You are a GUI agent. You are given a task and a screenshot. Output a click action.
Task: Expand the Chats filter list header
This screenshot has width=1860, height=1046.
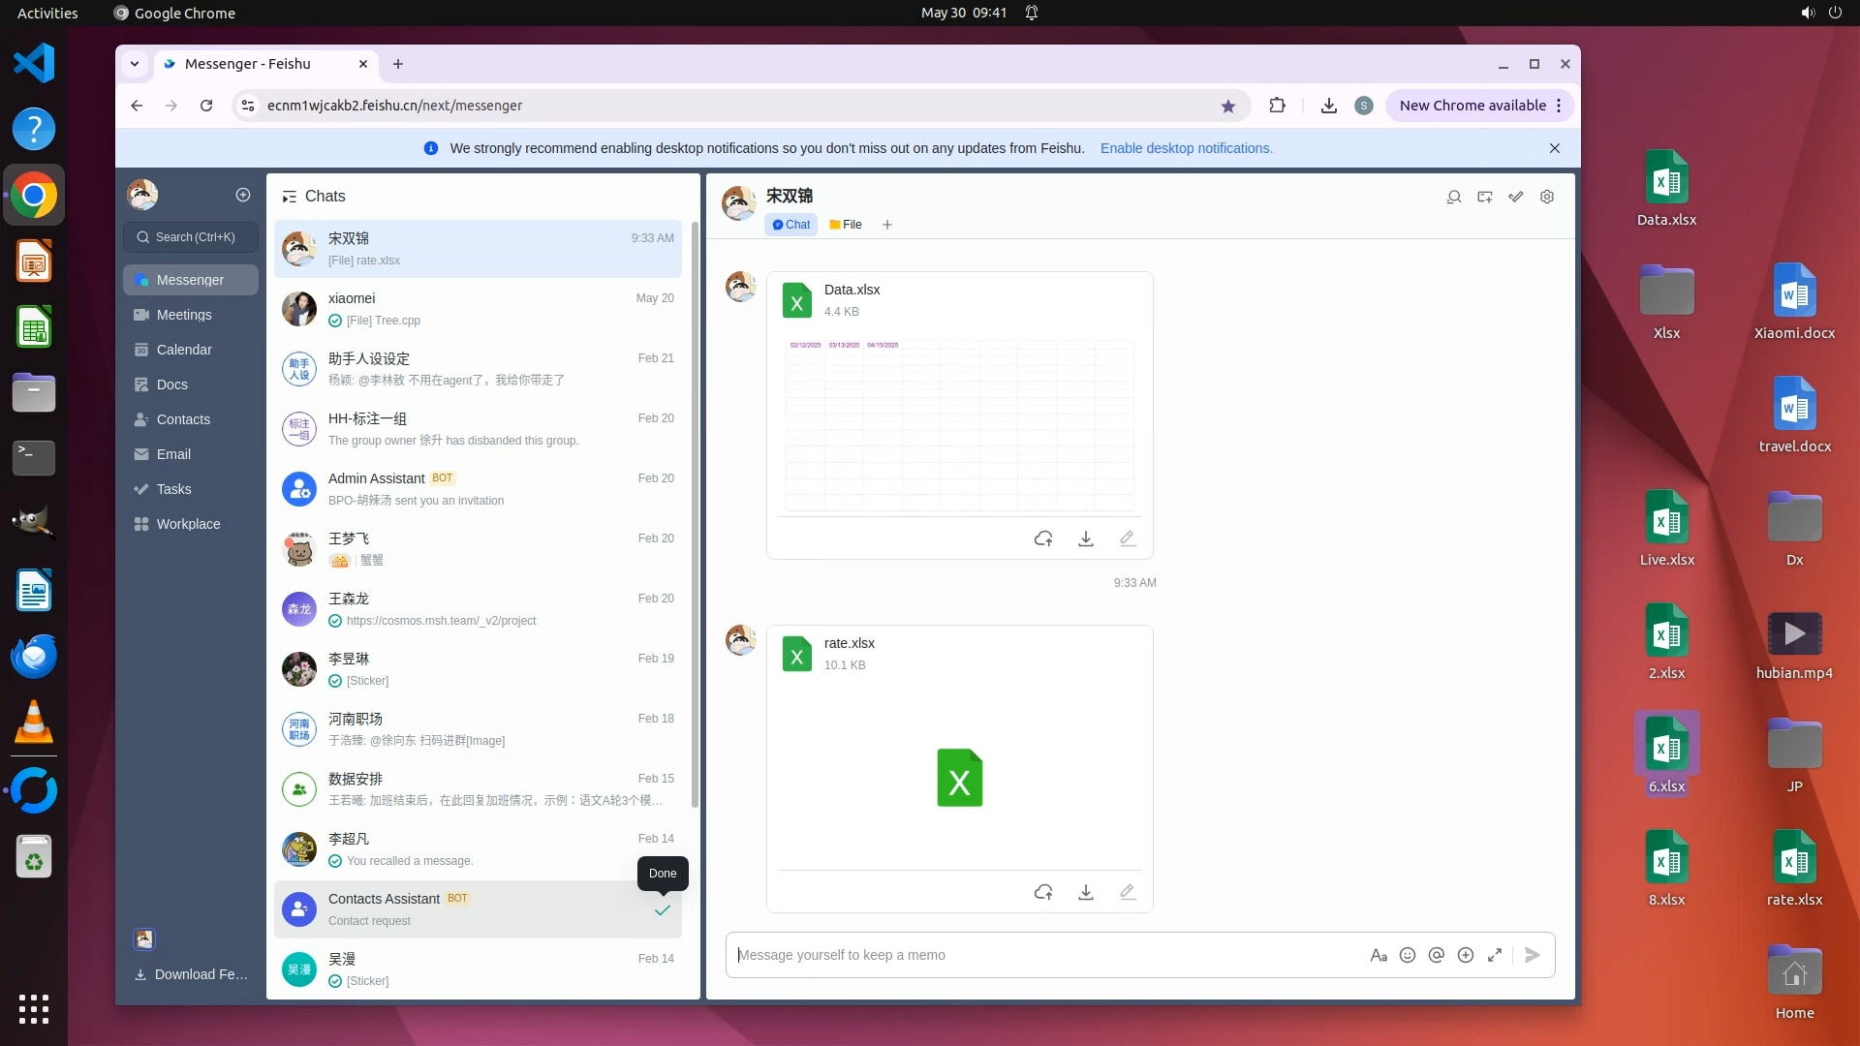click(289, 197)
